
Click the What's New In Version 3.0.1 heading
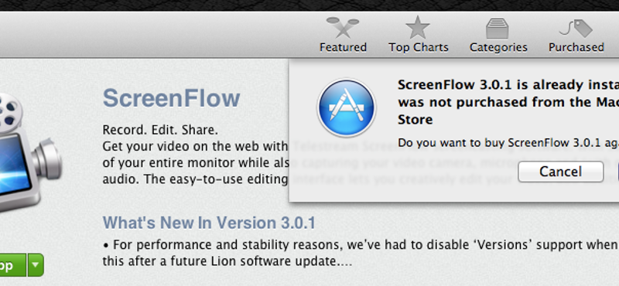(x=209, y=223)
